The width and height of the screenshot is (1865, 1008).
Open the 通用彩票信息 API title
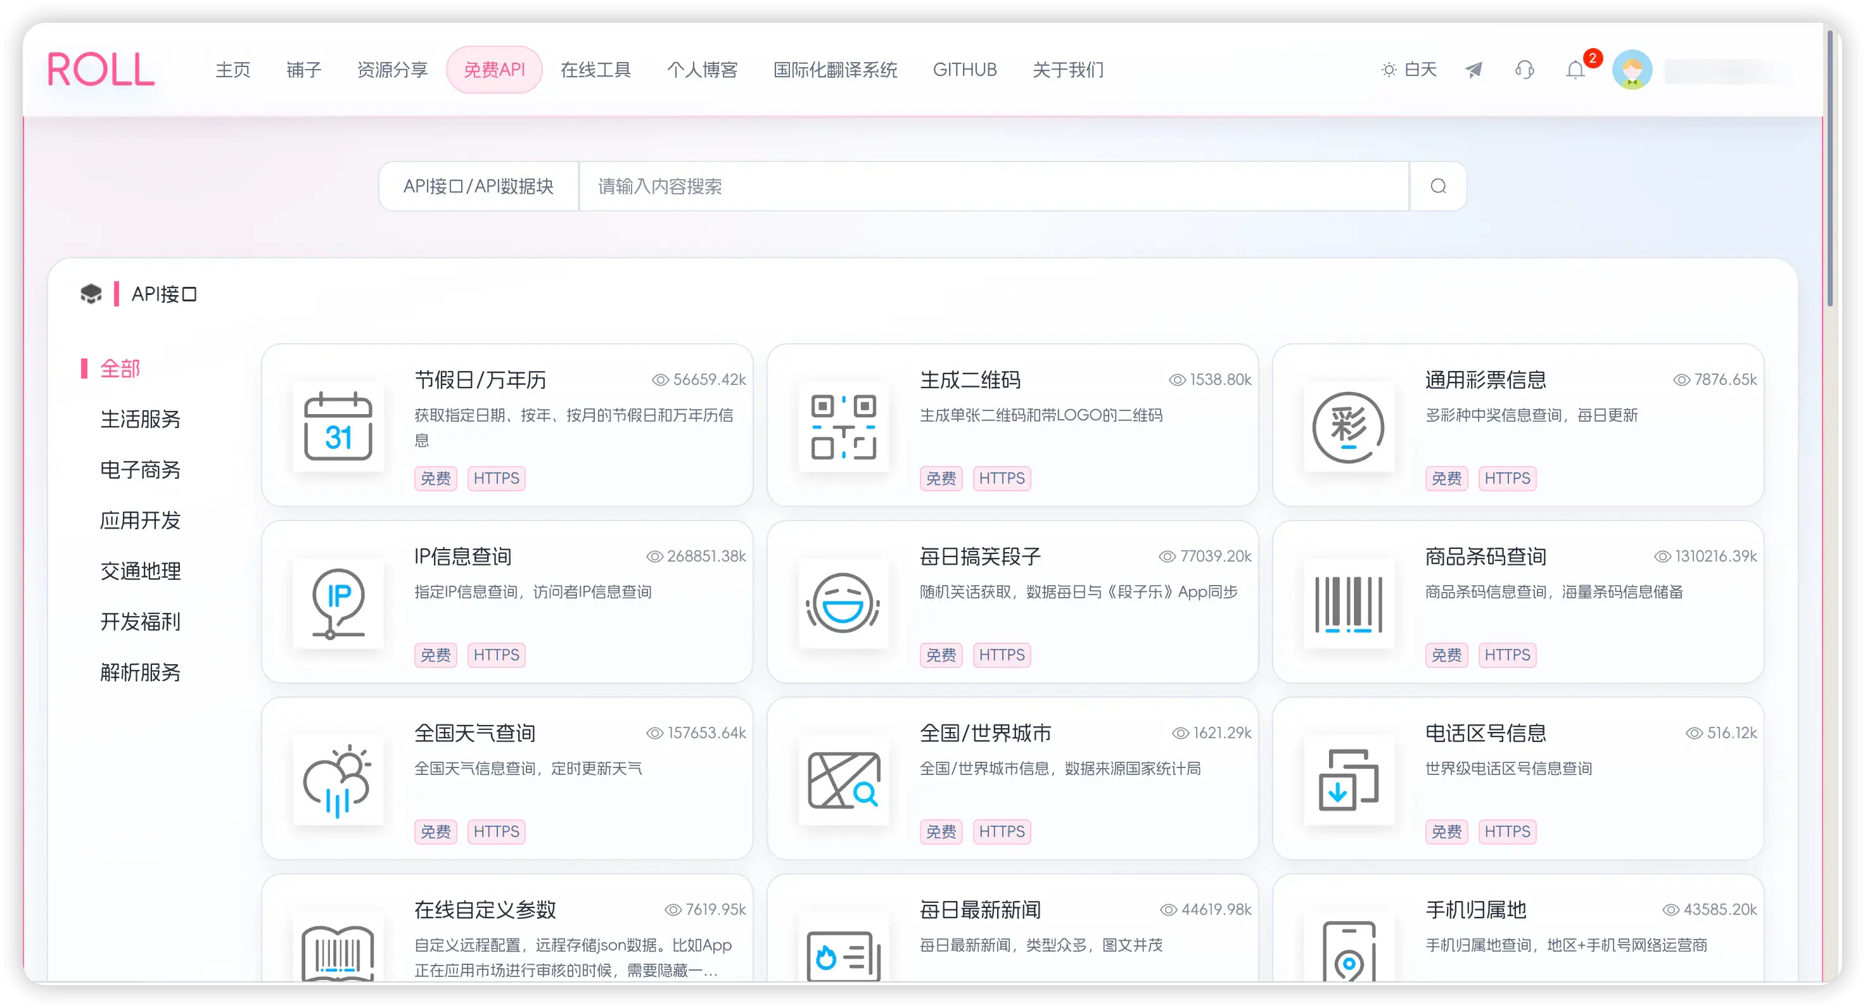1486,379
